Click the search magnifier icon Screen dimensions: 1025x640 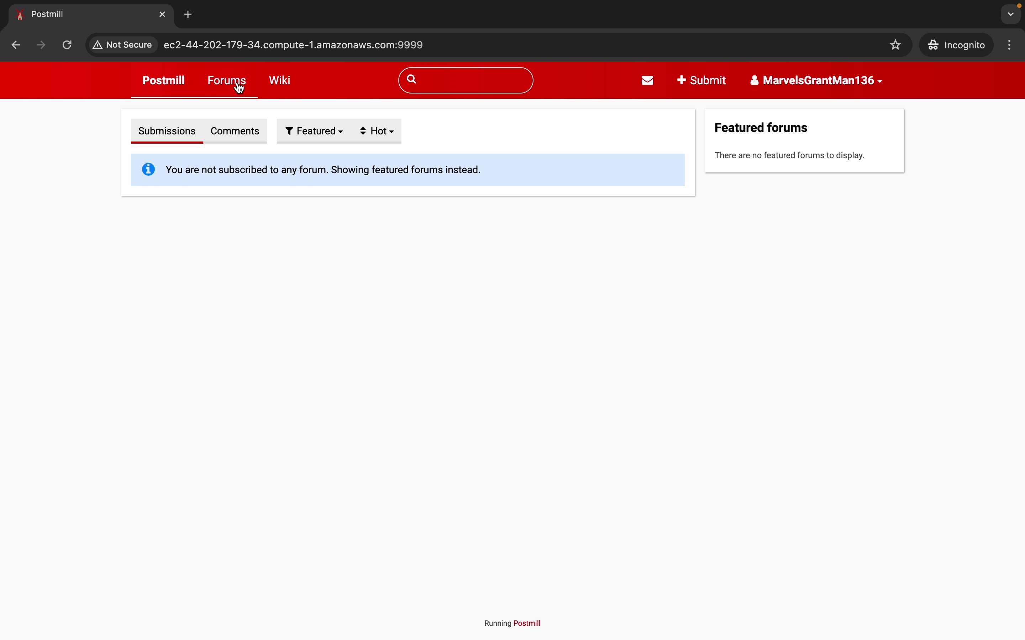[x=412, y=80]
